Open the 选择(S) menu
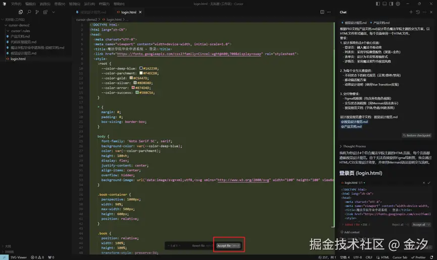437x260 pixels. 45,4
